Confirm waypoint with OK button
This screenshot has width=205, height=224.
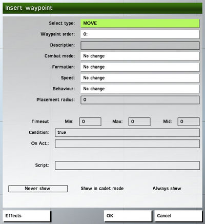pyautogui.click(x=128, y=216)
